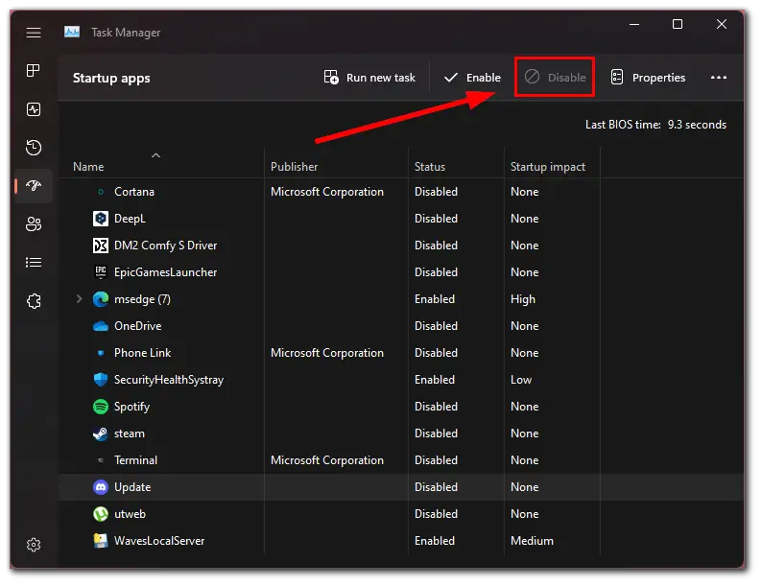This screenshot has height=586, width=762.
Task: Click Medium impact cell for WavesLocalServer
Action: tap(532, 540)
